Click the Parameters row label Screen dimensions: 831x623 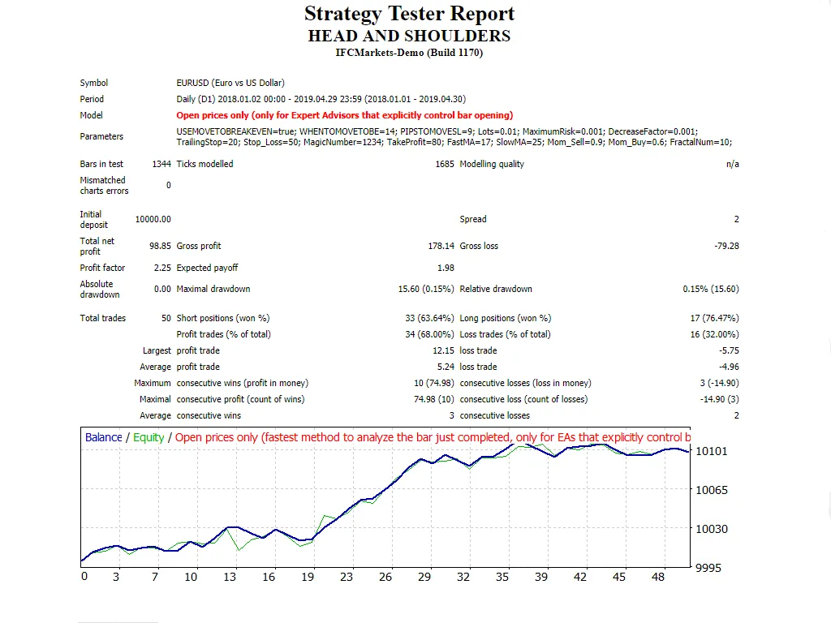point(101,136)
